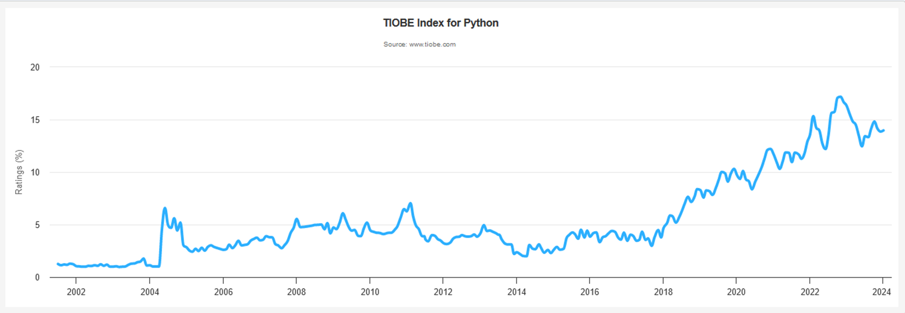Click the line's low point near 2014
The image size is (905, 313).
click(x=526, y=256)
